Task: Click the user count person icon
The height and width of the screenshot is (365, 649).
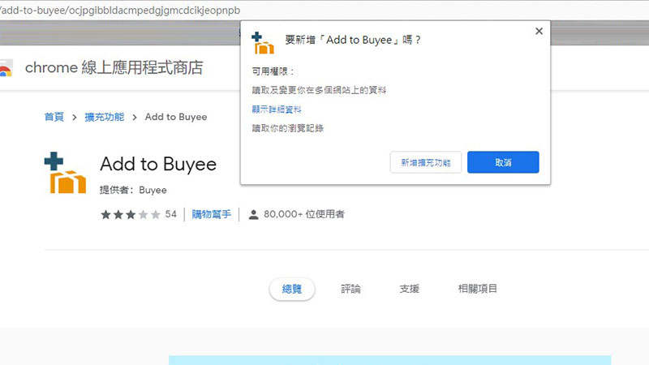Action: (x=253, y=214)
